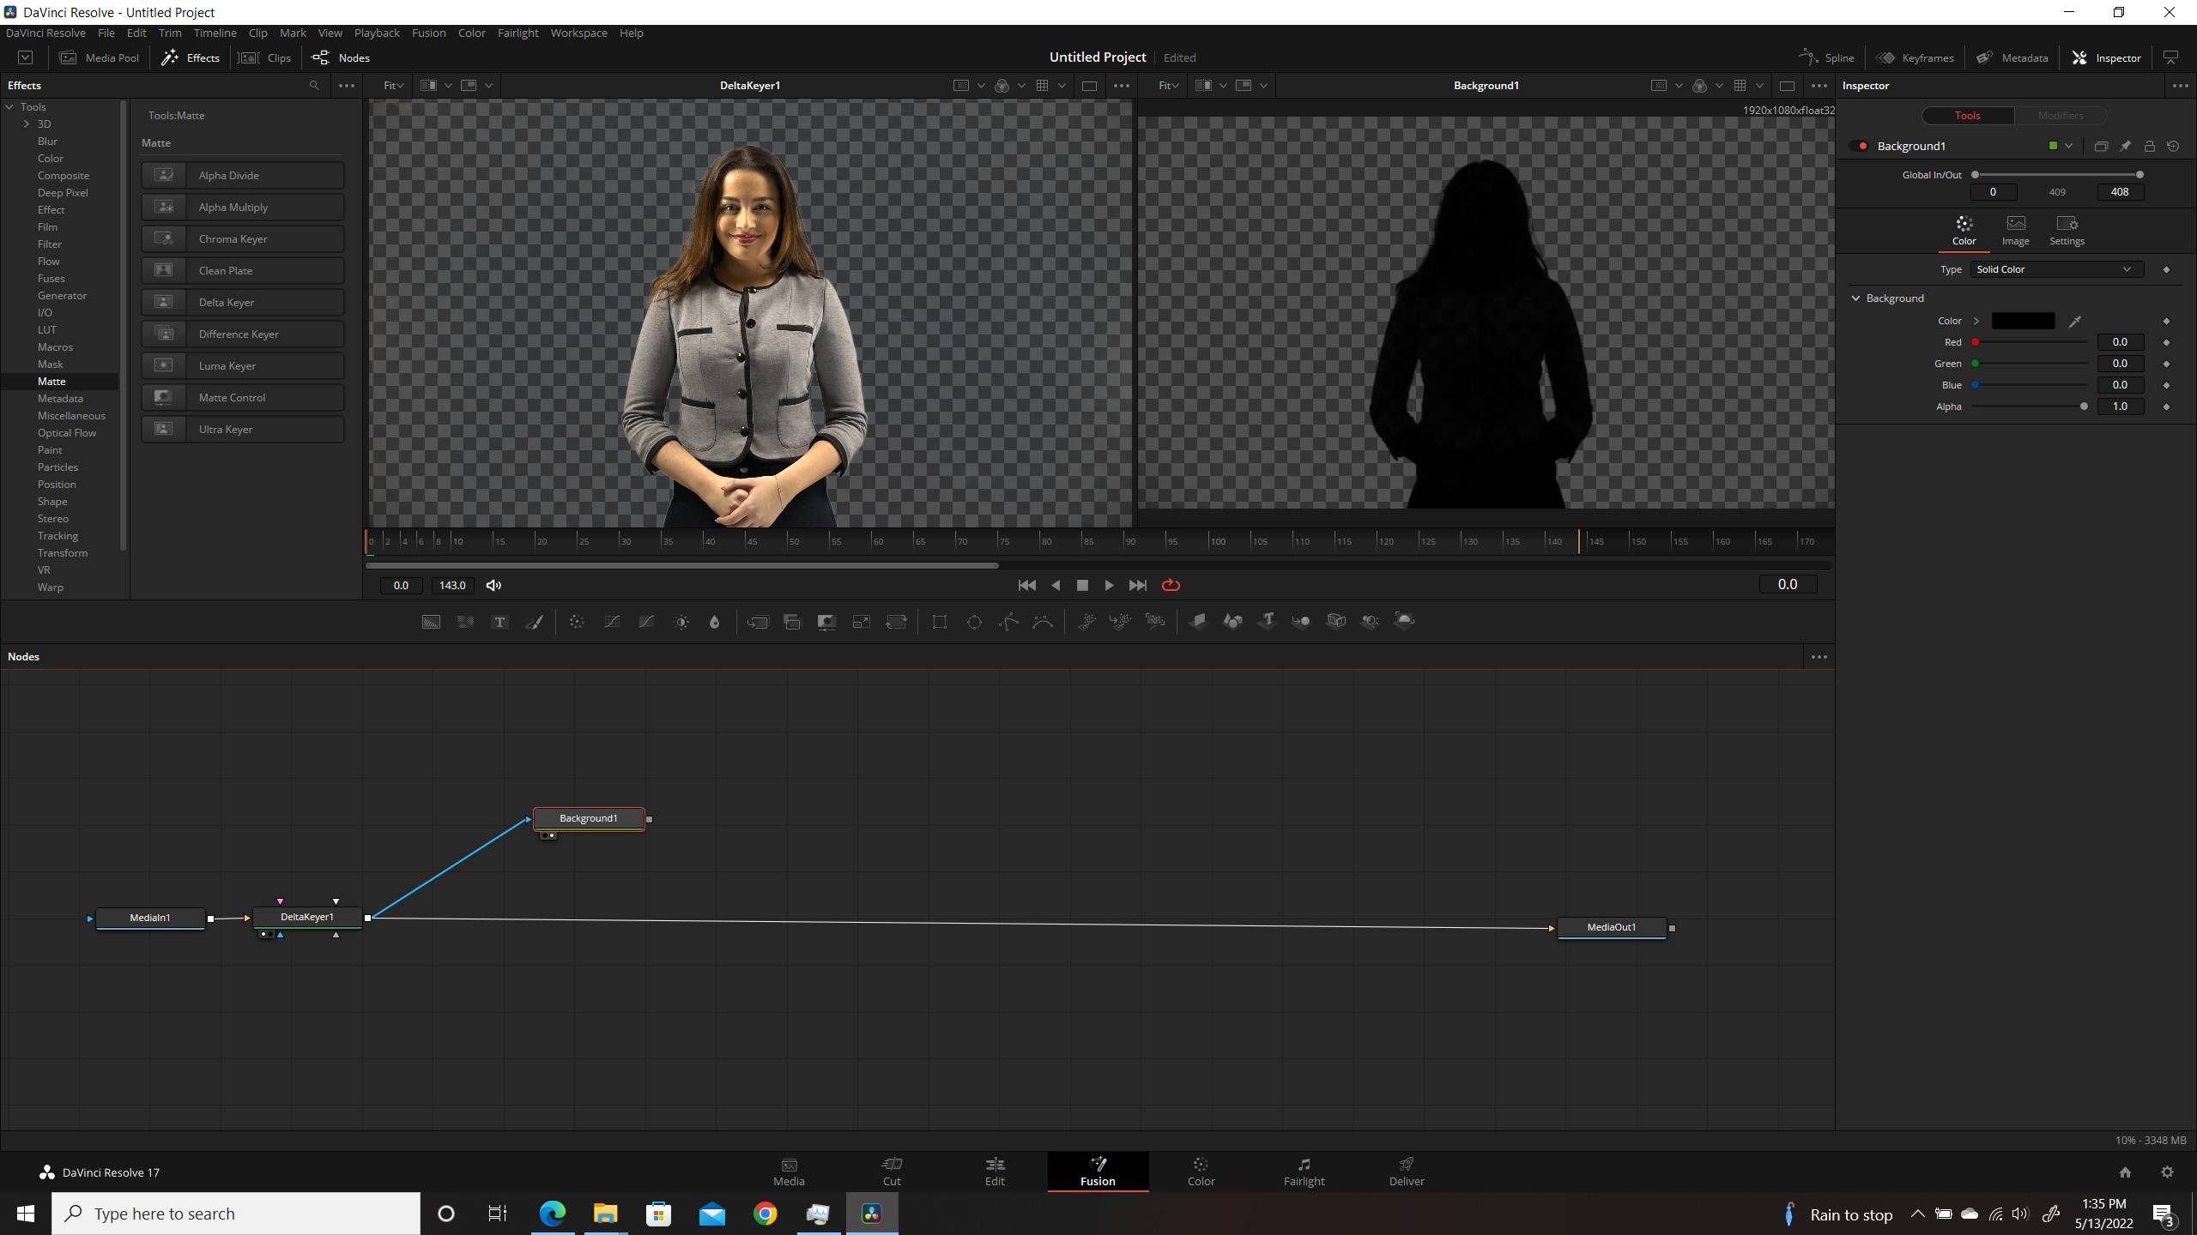Add a Rectangle mask from the toolbar
The width and height of the screenshot is (2197, 1235).
(x=940, y=622)
